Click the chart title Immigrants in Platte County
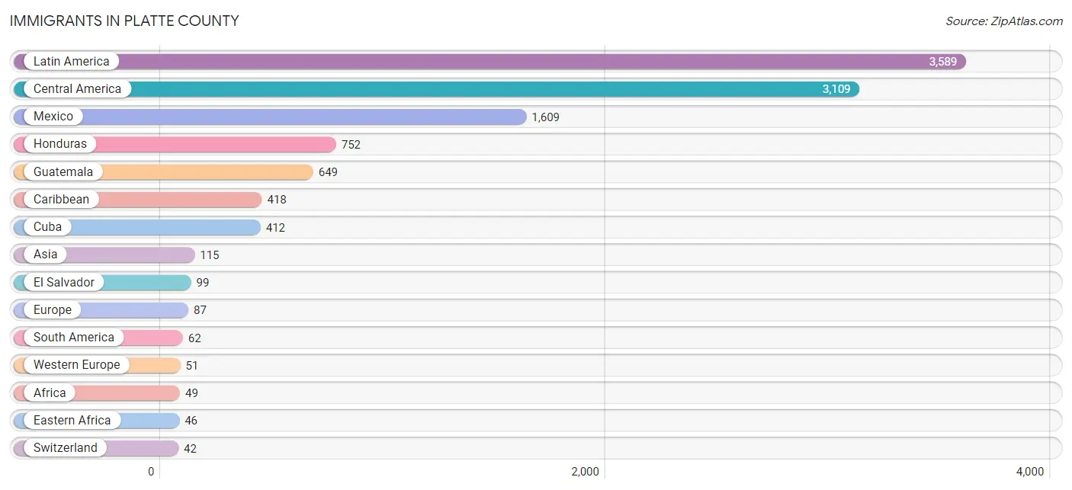Screen dimensions: 1072x490 point(124,21)
